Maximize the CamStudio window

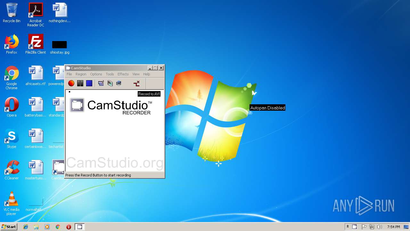(155, 68)
